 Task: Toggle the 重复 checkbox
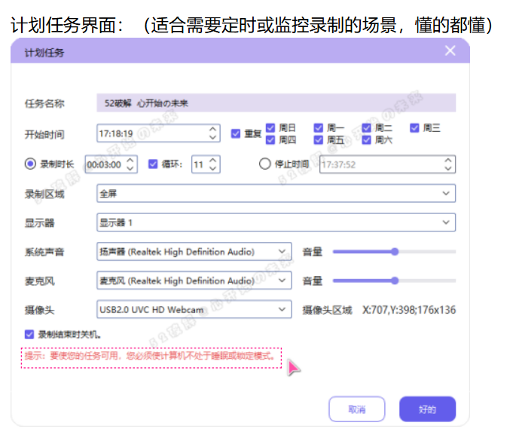pos(236,133)
